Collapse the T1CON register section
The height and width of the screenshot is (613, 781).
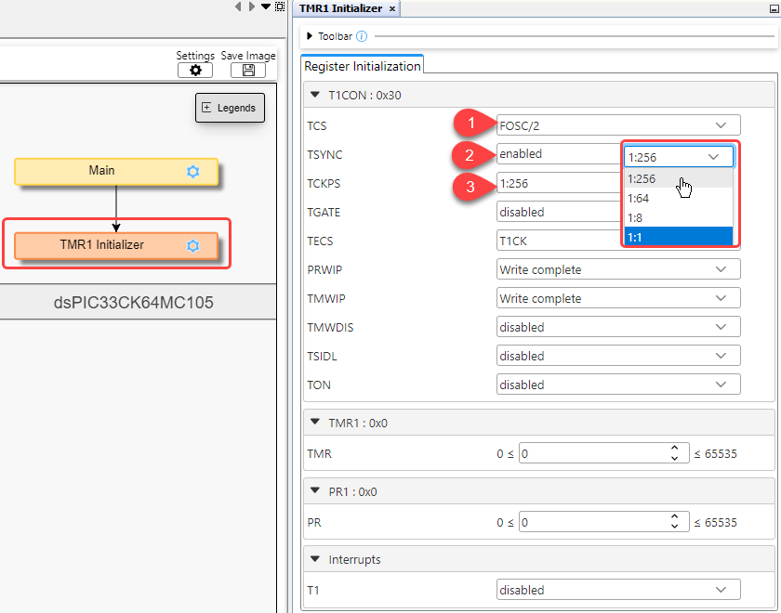[314, 95]
